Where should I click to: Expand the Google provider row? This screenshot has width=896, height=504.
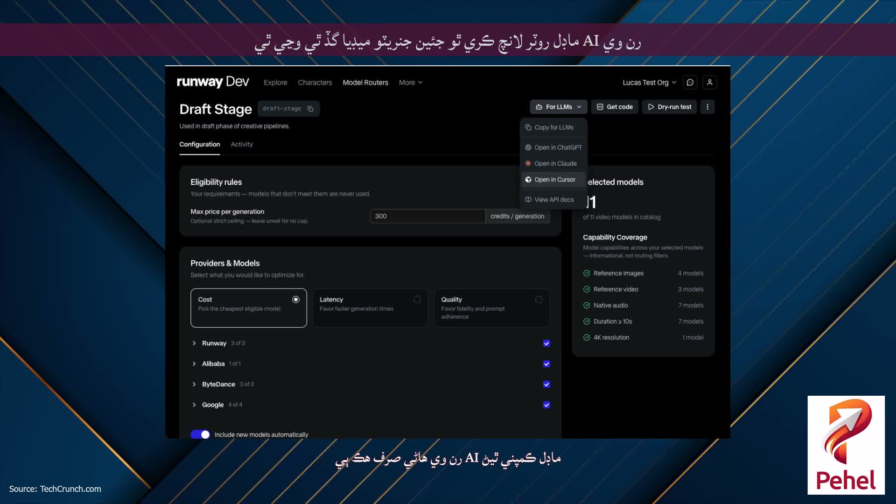[194, 405]
